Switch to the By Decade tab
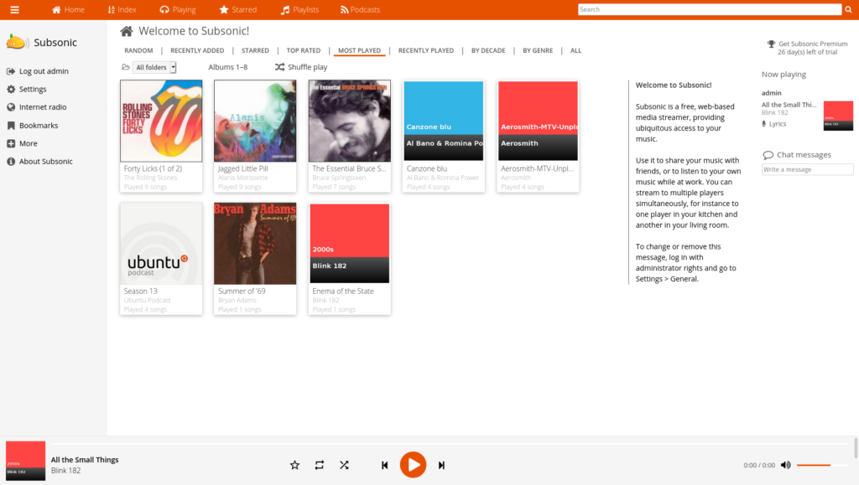This screenshot has width=859, height=485. pos(488,50)
